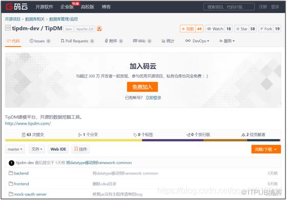Open the backend folder
287x200 pixels.
(21, 173)
